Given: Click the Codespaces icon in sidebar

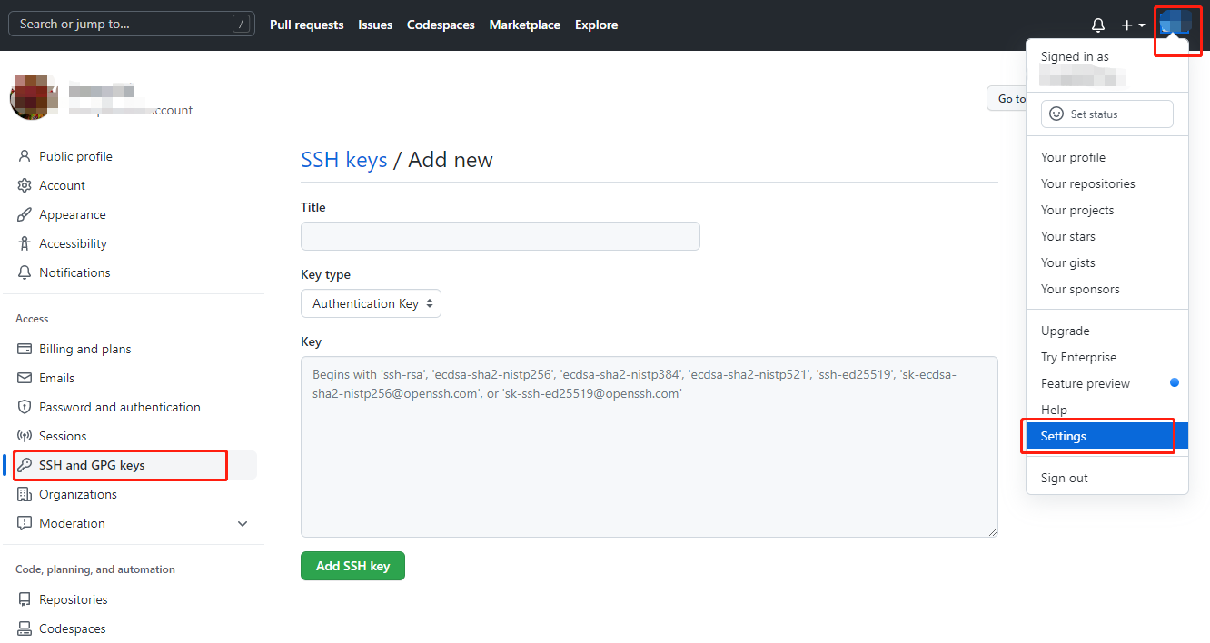Looking at the screenshot, I should click(25, 628).
